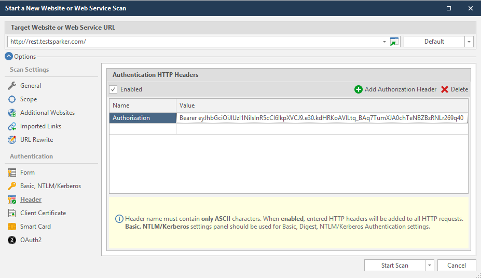Select the Header authentication page
The height and width of the screenshot is (278, 481).
pyautogui.click(x=31, y=200)
